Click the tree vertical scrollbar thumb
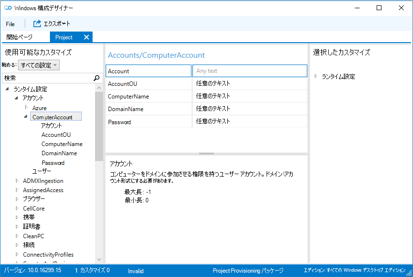This screenshot has height=277, width=413. click(x=99, y=126)
